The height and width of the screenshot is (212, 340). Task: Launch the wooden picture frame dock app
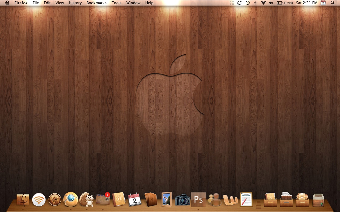click(x=167, y=200)
